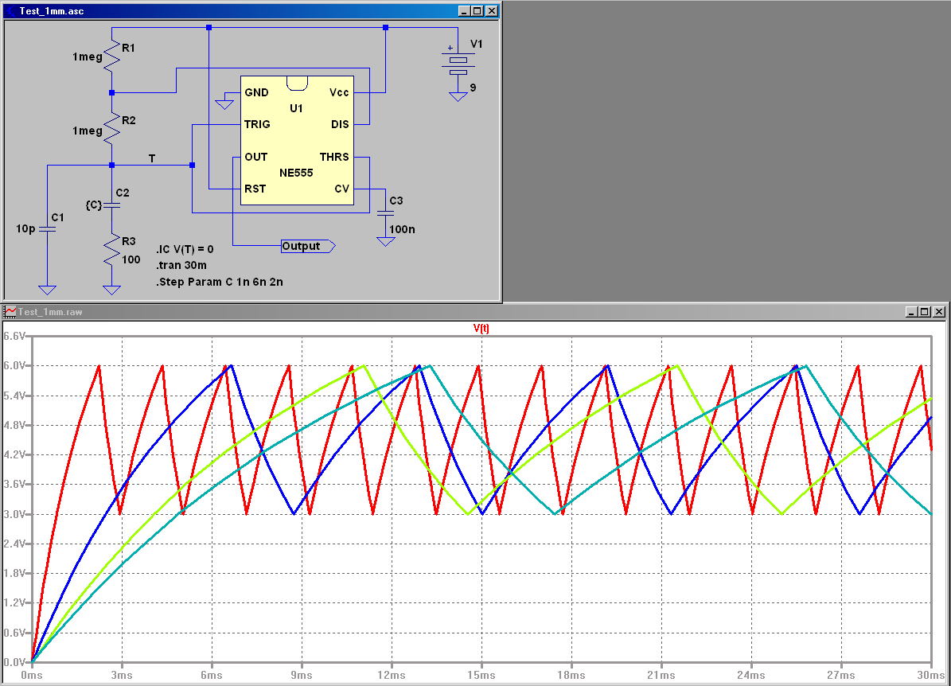951x686 pixels.
Task: Click the ground symbol under V1
Action: [x=458, y=96]
